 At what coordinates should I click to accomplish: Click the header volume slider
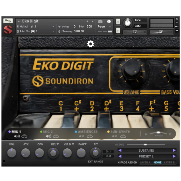click(161, 32)
